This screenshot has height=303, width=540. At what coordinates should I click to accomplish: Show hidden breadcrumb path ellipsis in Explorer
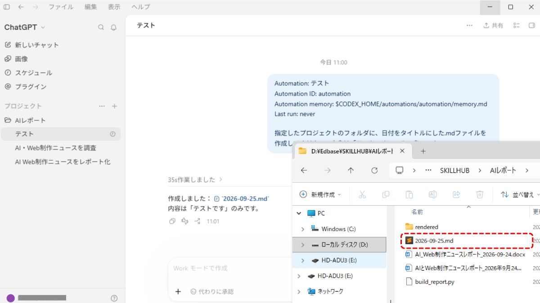(428, 171)
